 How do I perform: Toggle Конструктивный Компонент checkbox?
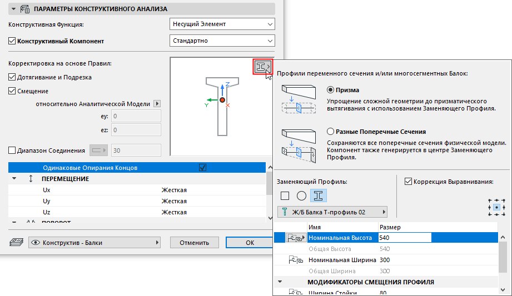[12, 41]
